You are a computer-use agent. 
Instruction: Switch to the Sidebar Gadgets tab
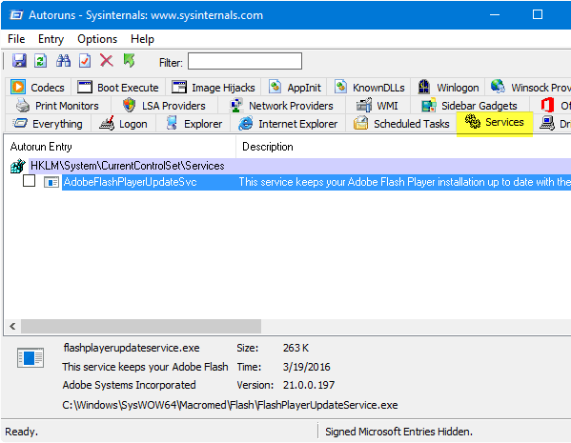pyautogui.click(x=470, y=106)
